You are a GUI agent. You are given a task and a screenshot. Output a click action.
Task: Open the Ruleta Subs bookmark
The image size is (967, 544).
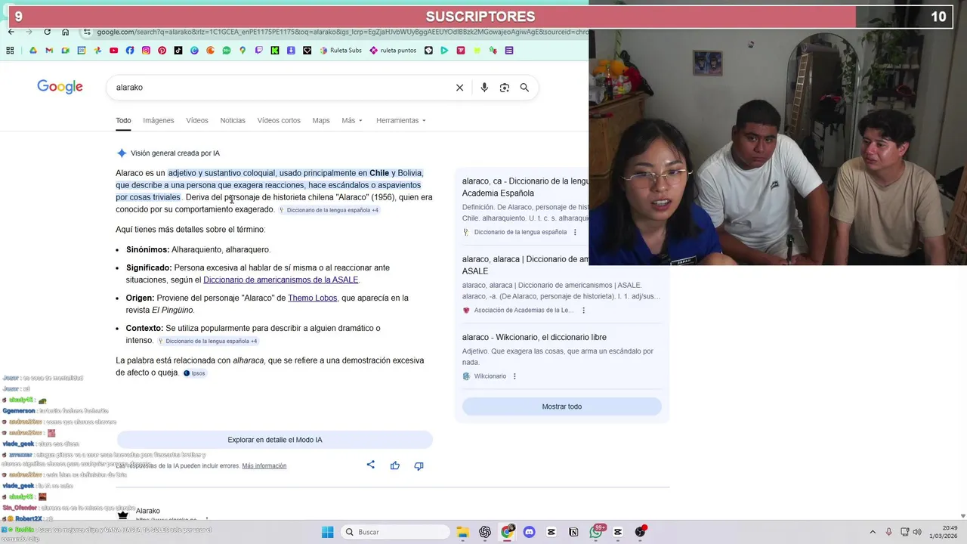341,51
